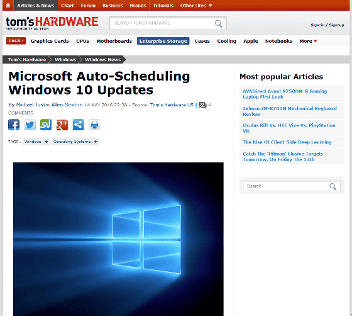
Task: Select Apple tag
Action: pos(251,41)
